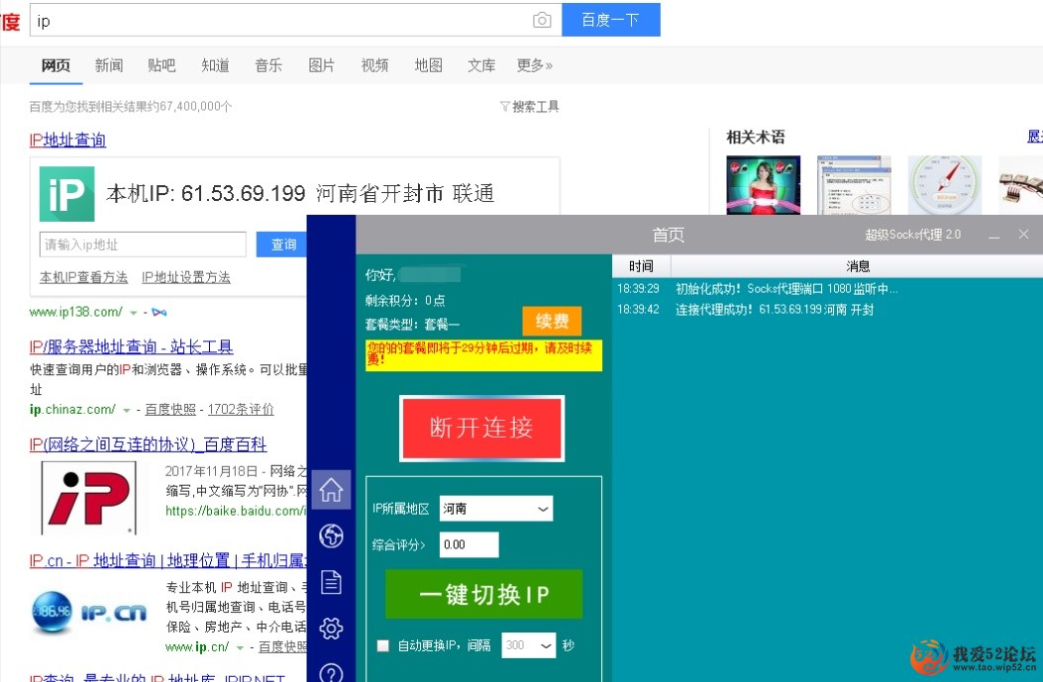Image resolution: width=1043 pixels, height=682 pixels.
Task: Click the green iP logo icon
Action: point(66,194)
